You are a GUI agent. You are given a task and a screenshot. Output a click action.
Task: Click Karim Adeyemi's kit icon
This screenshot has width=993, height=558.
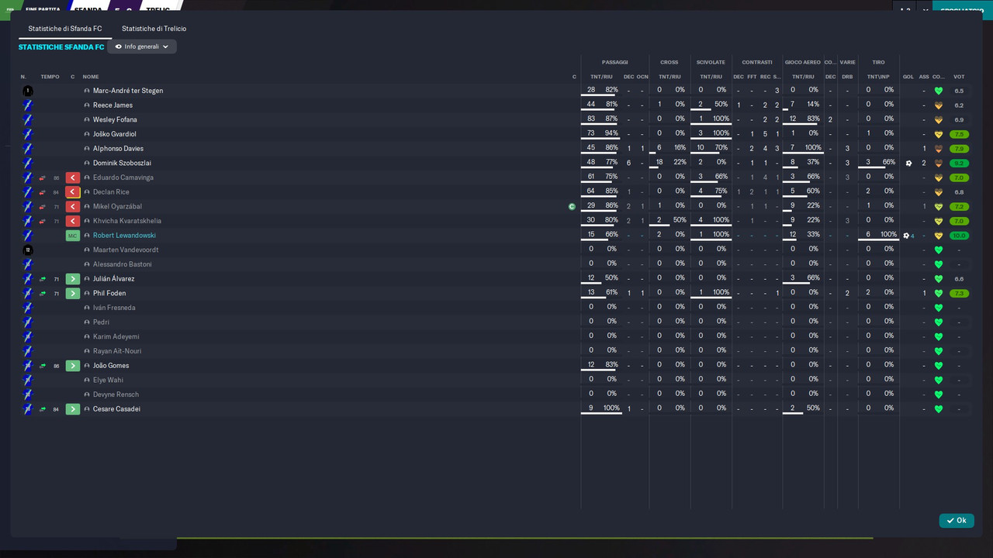point(28,336)
